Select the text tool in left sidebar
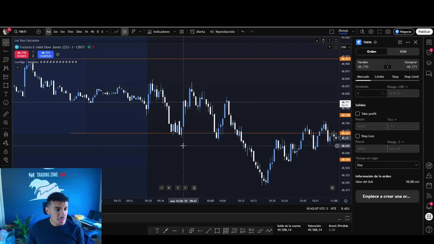 click(6, 94)
